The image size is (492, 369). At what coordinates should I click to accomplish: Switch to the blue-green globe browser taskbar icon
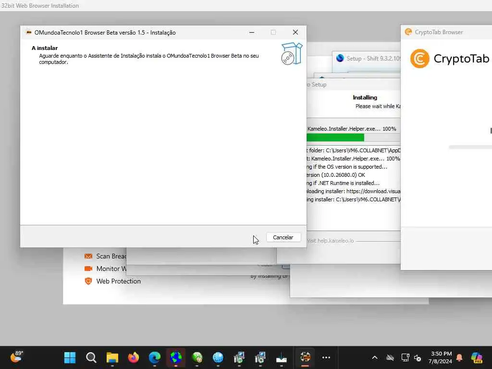click(176, 357)
